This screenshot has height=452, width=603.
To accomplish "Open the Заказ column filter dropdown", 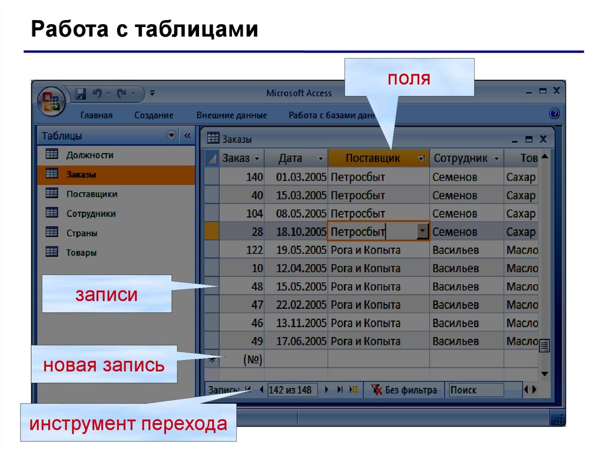I will (257, 159).
